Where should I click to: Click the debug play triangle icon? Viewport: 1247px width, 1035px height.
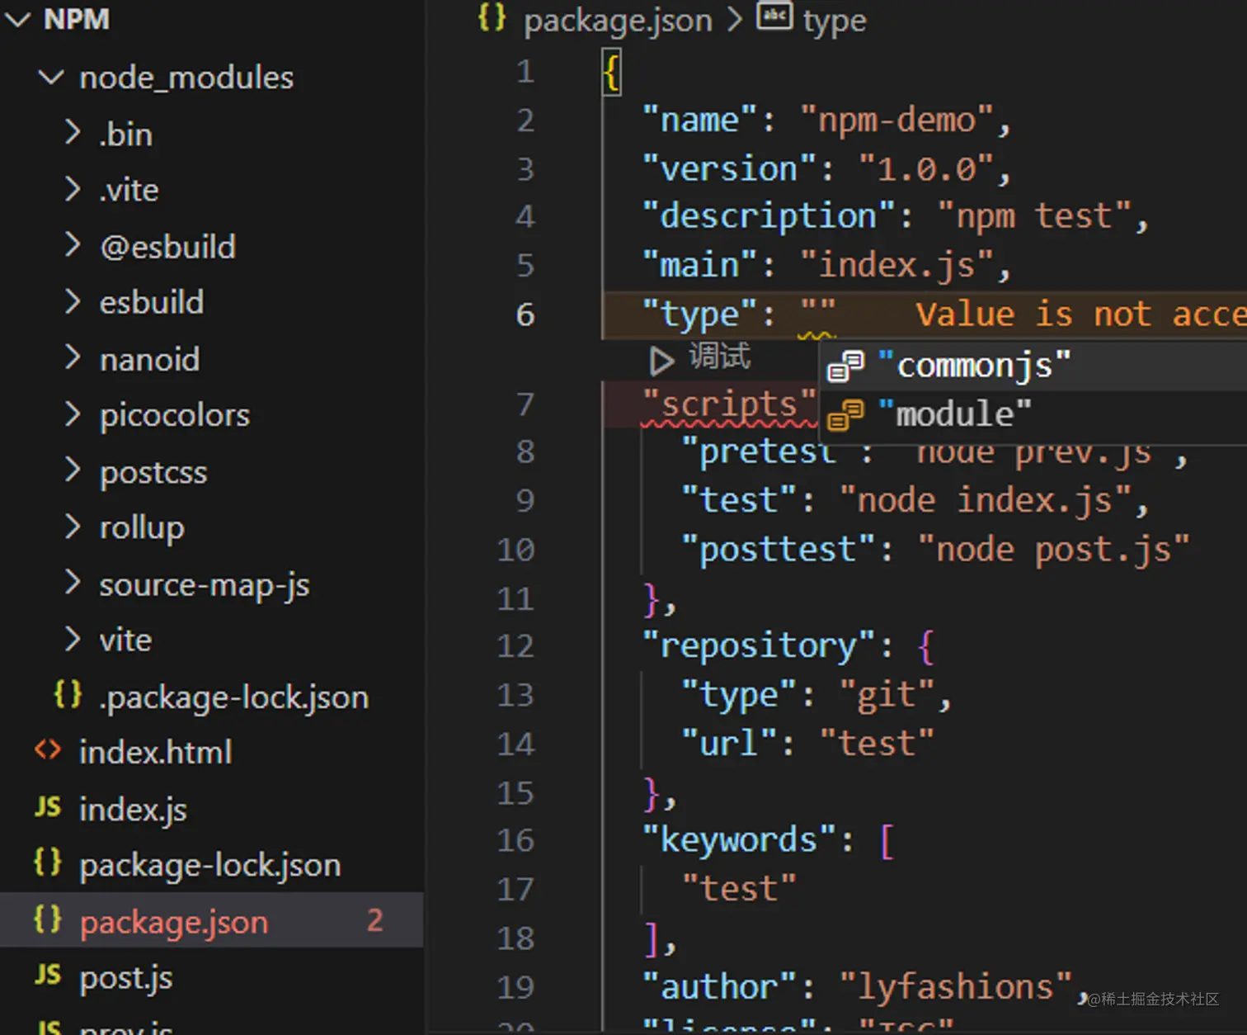click(x=661, y=360)
